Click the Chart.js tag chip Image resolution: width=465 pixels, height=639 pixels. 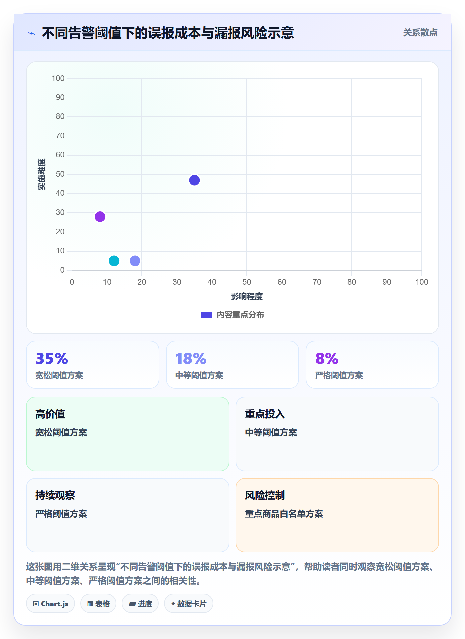tap(50, 603)
